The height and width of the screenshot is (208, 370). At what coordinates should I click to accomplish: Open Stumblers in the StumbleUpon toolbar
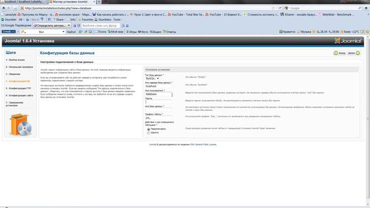point(103,20)
